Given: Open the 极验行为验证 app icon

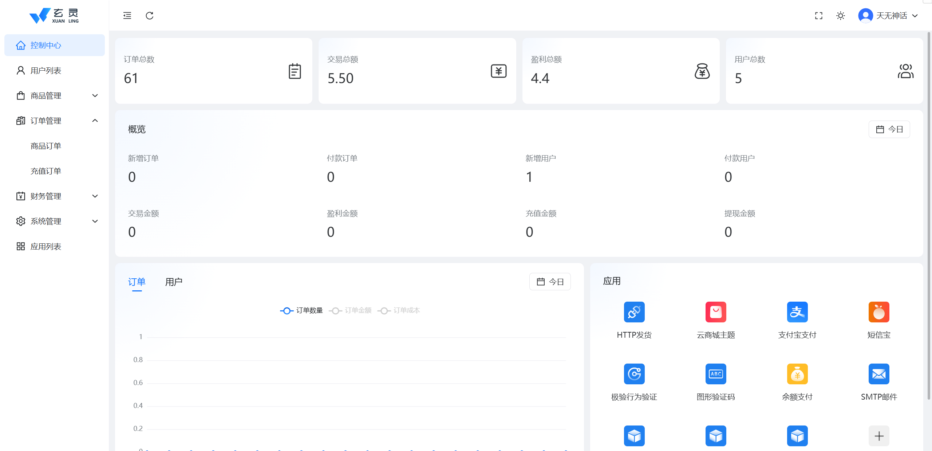Looking at the screenshot, I should [x=634, y=374].
